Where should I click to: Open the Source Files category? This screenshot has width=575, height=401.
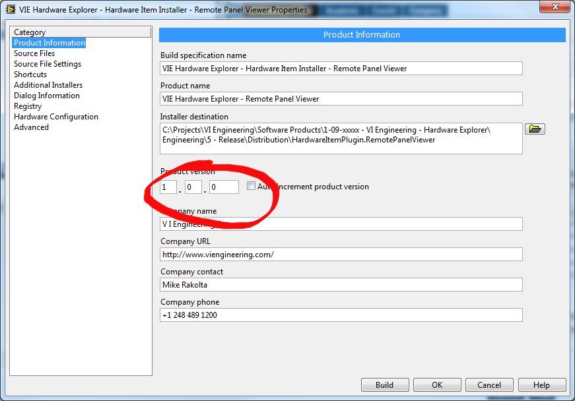tap(34, 53)
